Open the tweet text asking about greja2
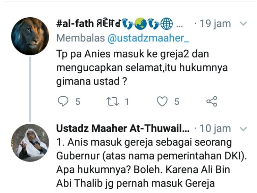 [142, 68]
